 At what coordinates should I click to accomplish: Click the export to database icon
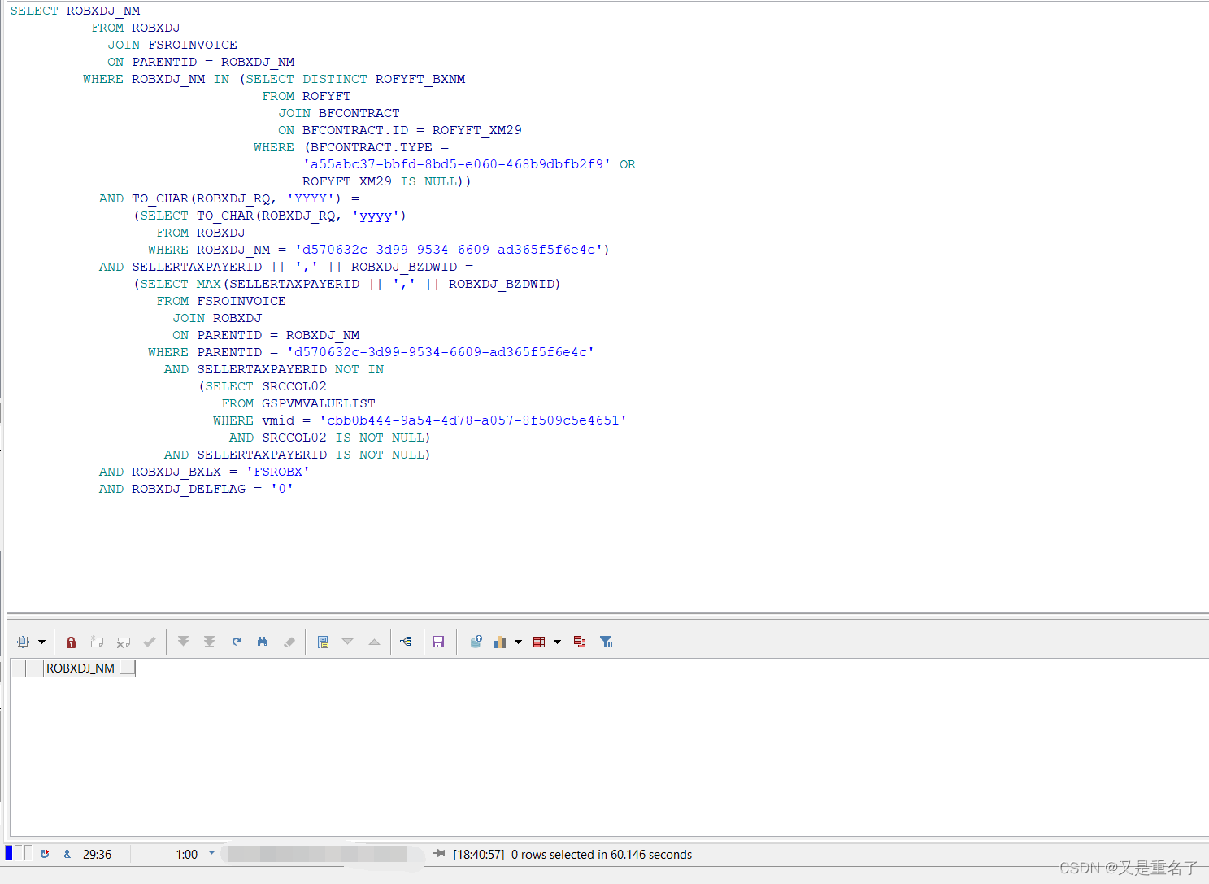point(476,642)
